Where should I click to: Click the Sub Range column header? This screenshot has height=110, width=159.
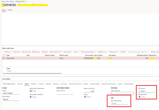(x=112, y=55)
